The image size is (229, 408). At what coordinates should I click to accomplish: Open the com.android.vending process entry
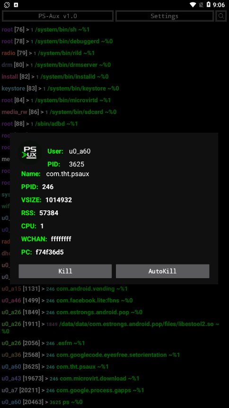point(65,289)
